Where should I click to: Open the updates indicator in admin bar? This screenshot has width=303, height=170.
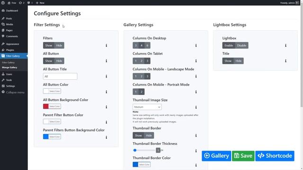tap(22, 3)
